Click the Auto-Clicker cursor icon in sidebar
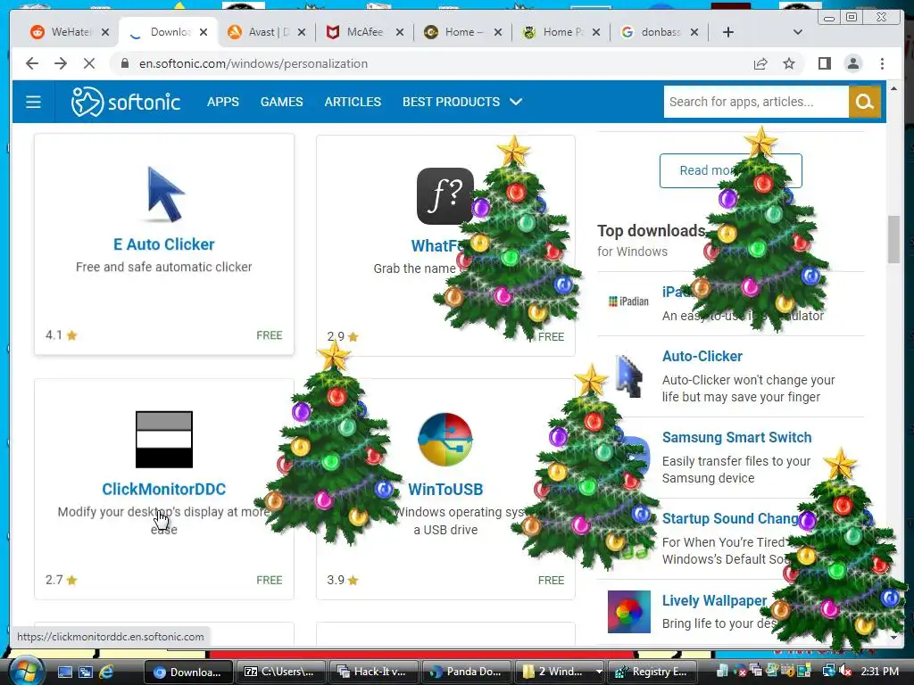914x685 pixels. click(x=629, y=376)
